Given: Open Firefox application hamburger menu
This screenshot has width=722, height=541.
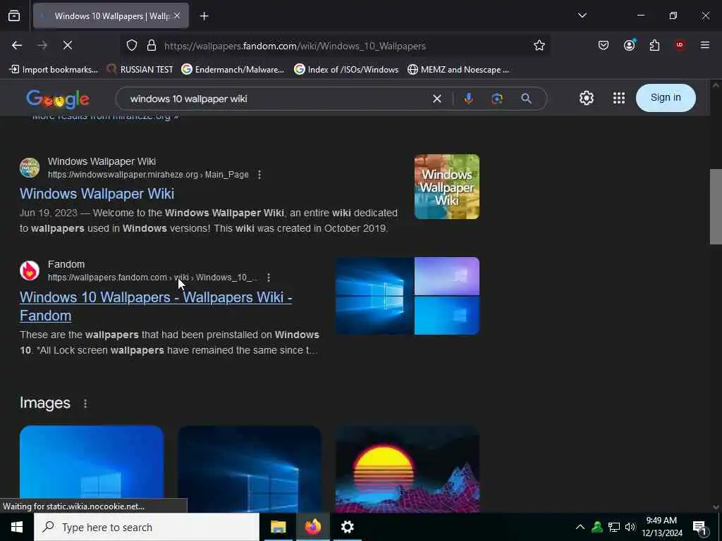Looking at the screenshot, I should coord(704,45).
